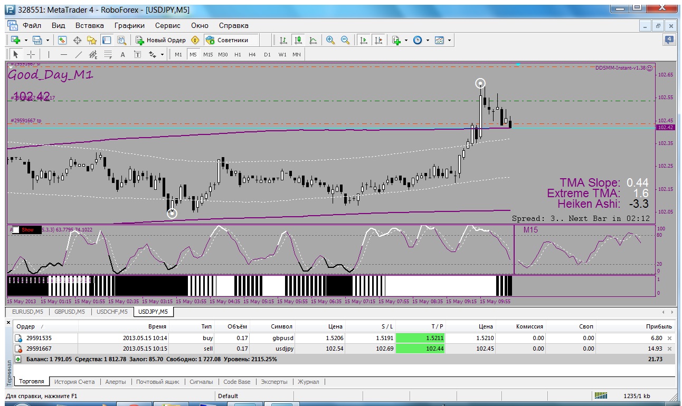Select the M15 timeframe button
The width and height of the screenshot is (682, 406).
[208, 54]
